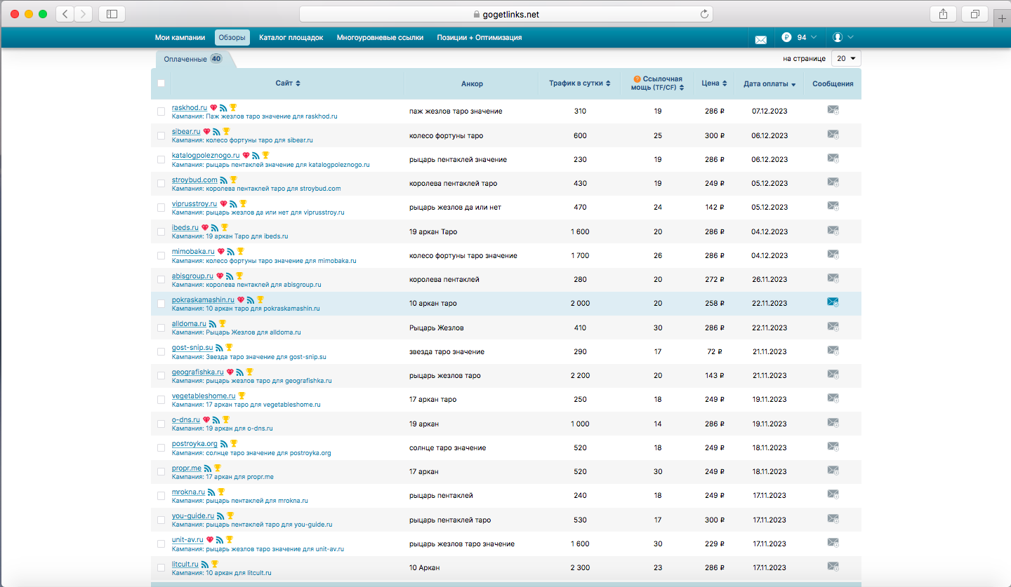
Task: Open the mail envelope icon in the top bar
Action: (760, 39)
